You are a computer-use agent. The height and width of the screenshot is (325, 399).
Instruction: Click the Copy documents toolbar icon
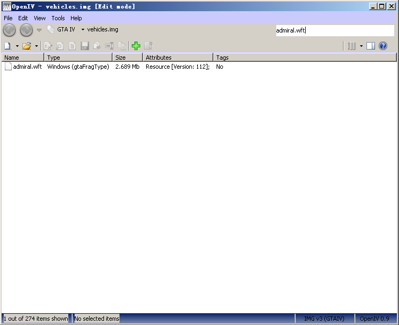coord(122,46)
